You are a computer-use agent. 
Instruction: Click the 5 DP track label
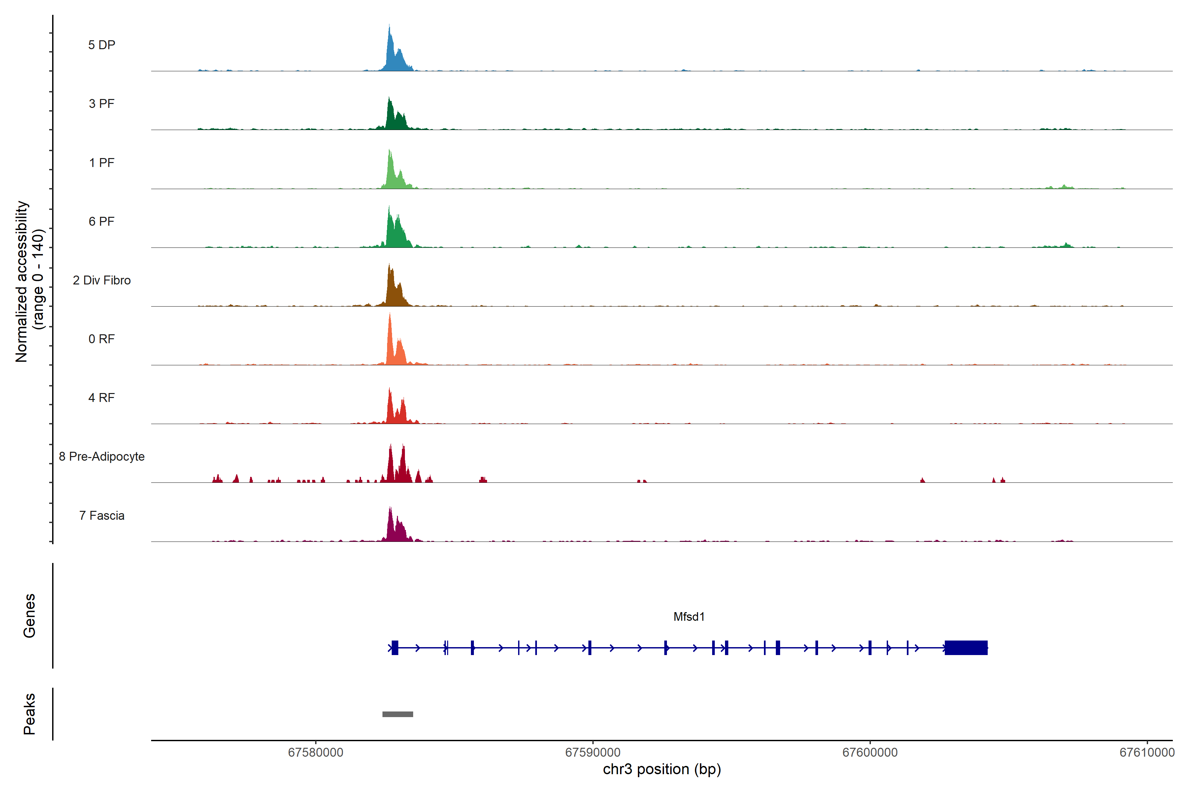[x=102, y=45]
